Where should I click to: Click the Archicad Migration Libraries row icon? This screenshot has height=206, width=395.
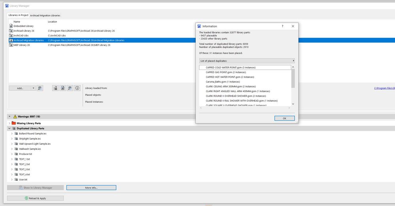[11, 40]
